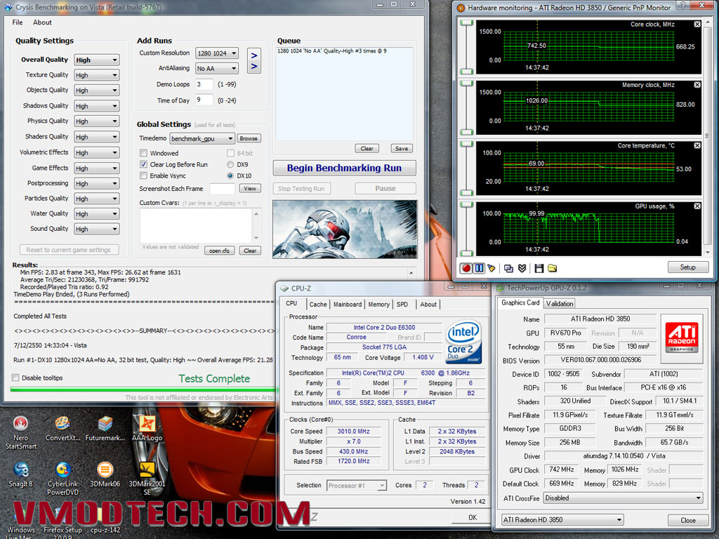Open the File menu
This screenshot has width=719, height=539.
(18, 22)
